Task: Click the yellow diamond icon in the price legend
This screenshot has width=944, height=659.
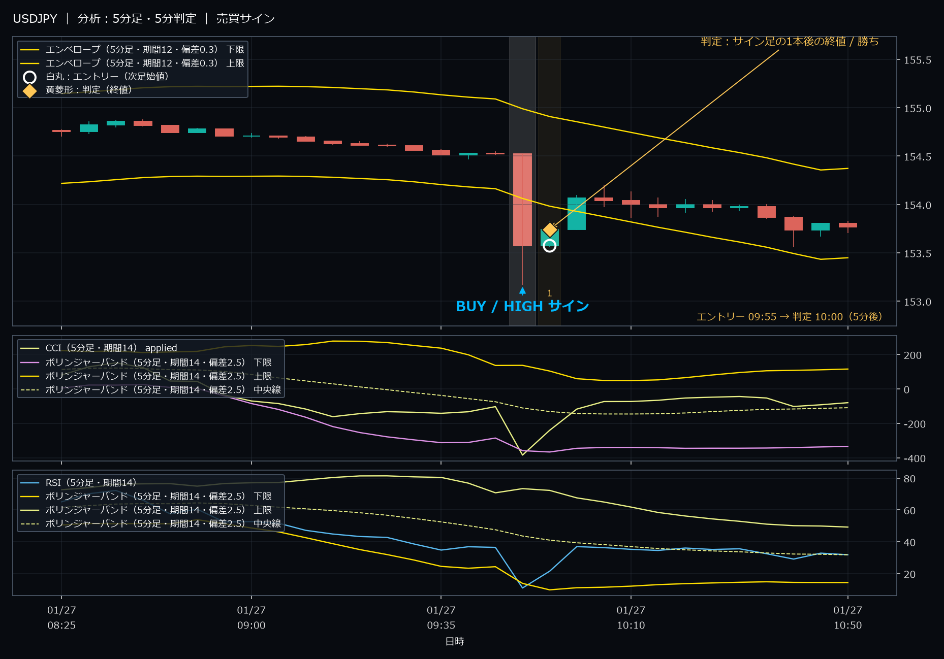Action: (30, 90)
